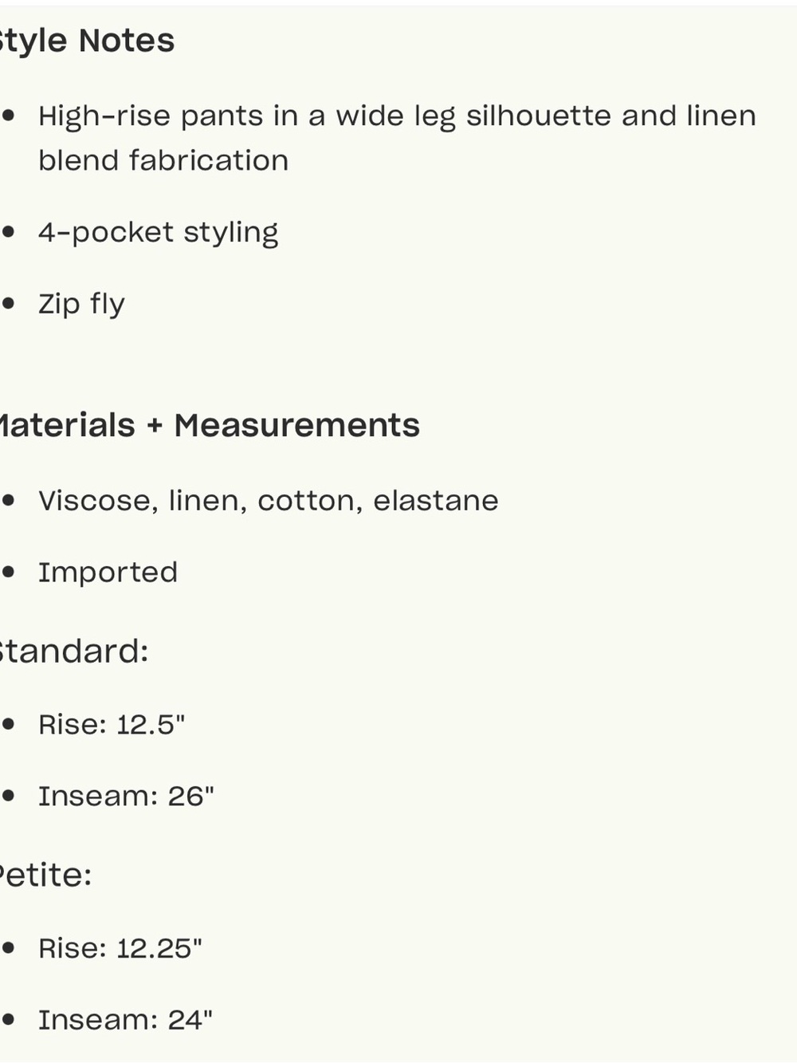797x1063 pixels.
Task: Click the 'Inseam: 24"' measurement
Action: click(125, 1021)
